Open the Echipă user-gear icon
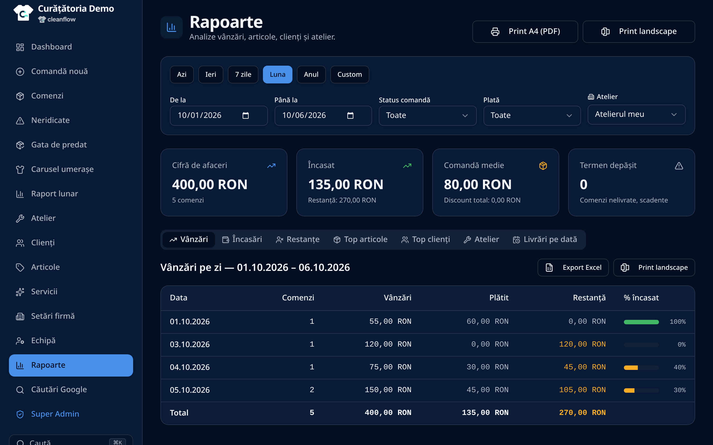Screen dimensions: 713x445 click(20, 340)
